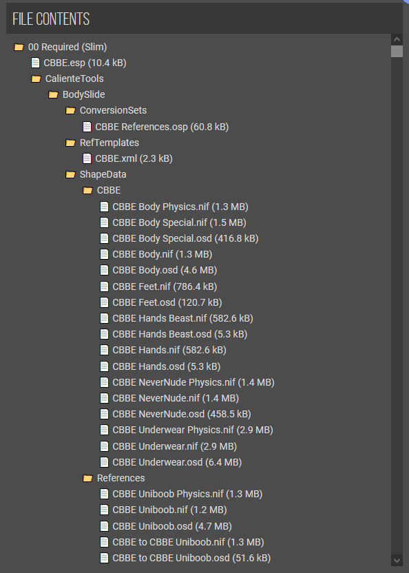The image size is (409, 573).
Task: Select CBBE to CBBE Uniboob.nif text
Action: click(x=169, y=542)
